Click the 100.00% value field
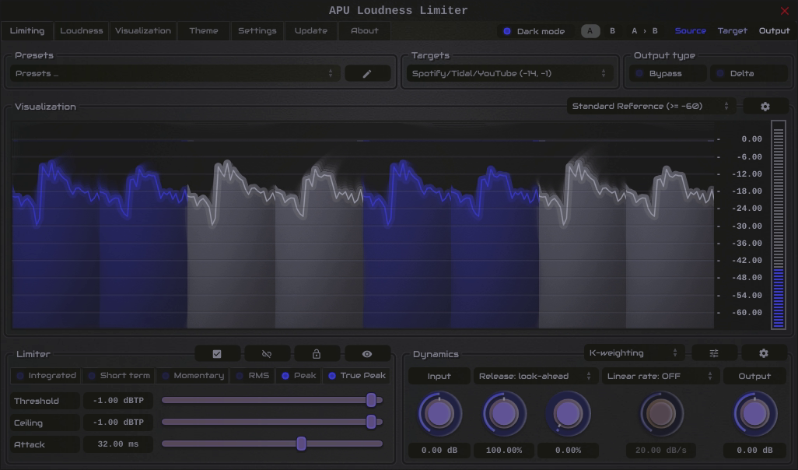Screen dimensions: 798x470 (504, 450)
